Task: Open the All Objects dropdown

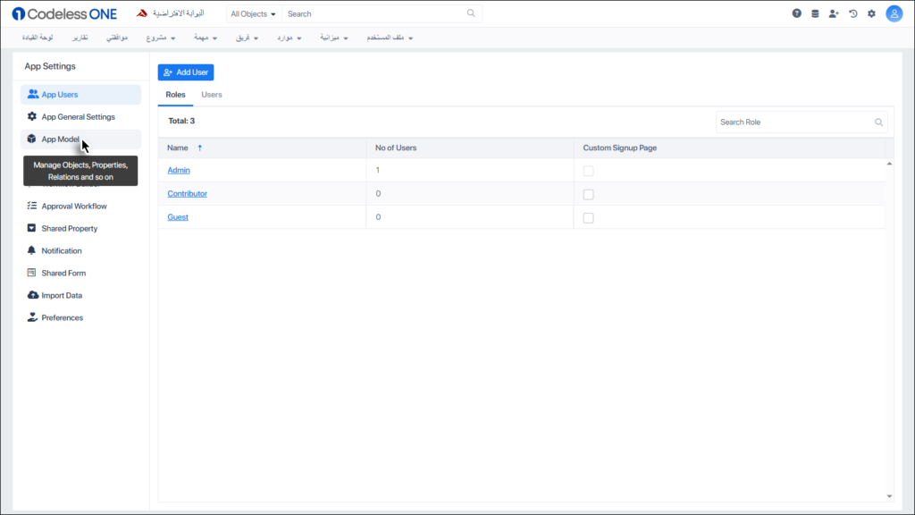Action: 253,14
